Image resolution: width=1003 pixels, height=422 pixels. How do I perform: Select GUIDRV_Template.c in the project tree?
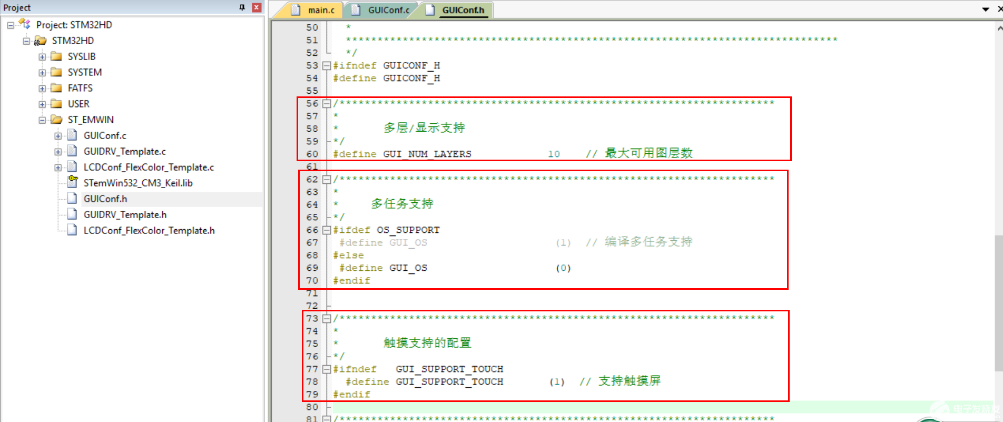[x=124, y=151]
